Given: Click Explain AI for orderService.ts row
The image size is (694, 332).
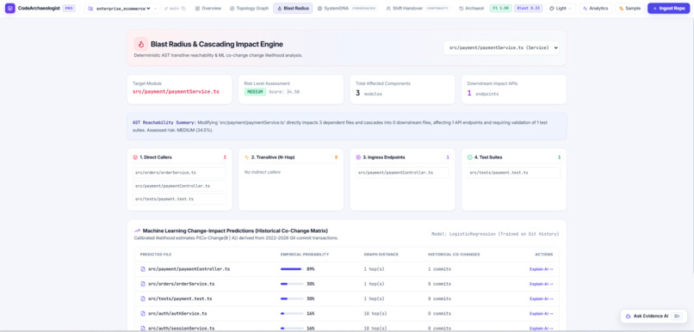Looking at the screenshot, I should pyautogui.click(x=541, y=284).
